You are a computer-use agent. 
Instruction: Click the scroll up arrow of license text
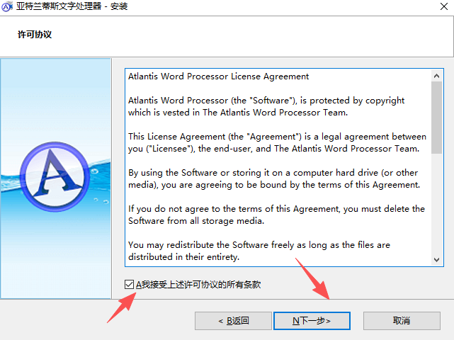pyautogui.click(x=436, y=76)
